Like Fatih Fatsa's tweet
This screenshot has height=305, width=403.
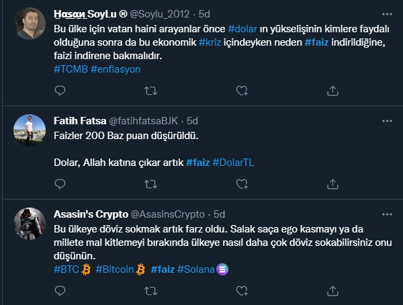tap(241, 183)
